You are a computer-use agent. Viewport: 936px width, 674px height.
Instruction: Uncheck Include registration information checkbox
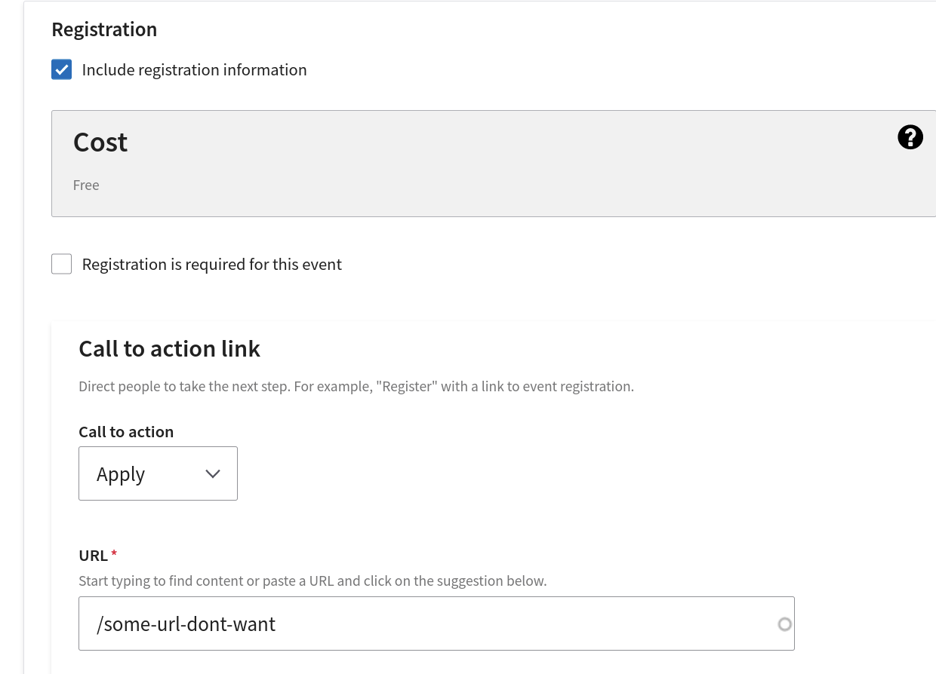[62, 70]
